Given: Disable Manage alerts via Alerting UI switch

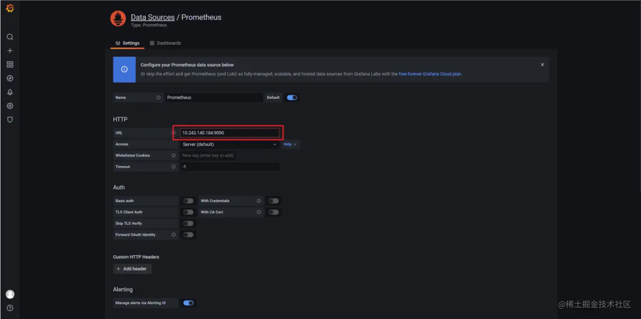Looking at the screenshot, I should [188, 303].
